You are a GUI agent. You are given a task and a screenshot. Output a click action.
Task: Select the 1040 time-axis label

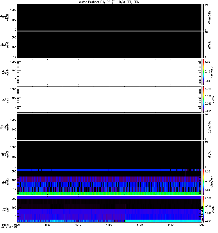78,225
